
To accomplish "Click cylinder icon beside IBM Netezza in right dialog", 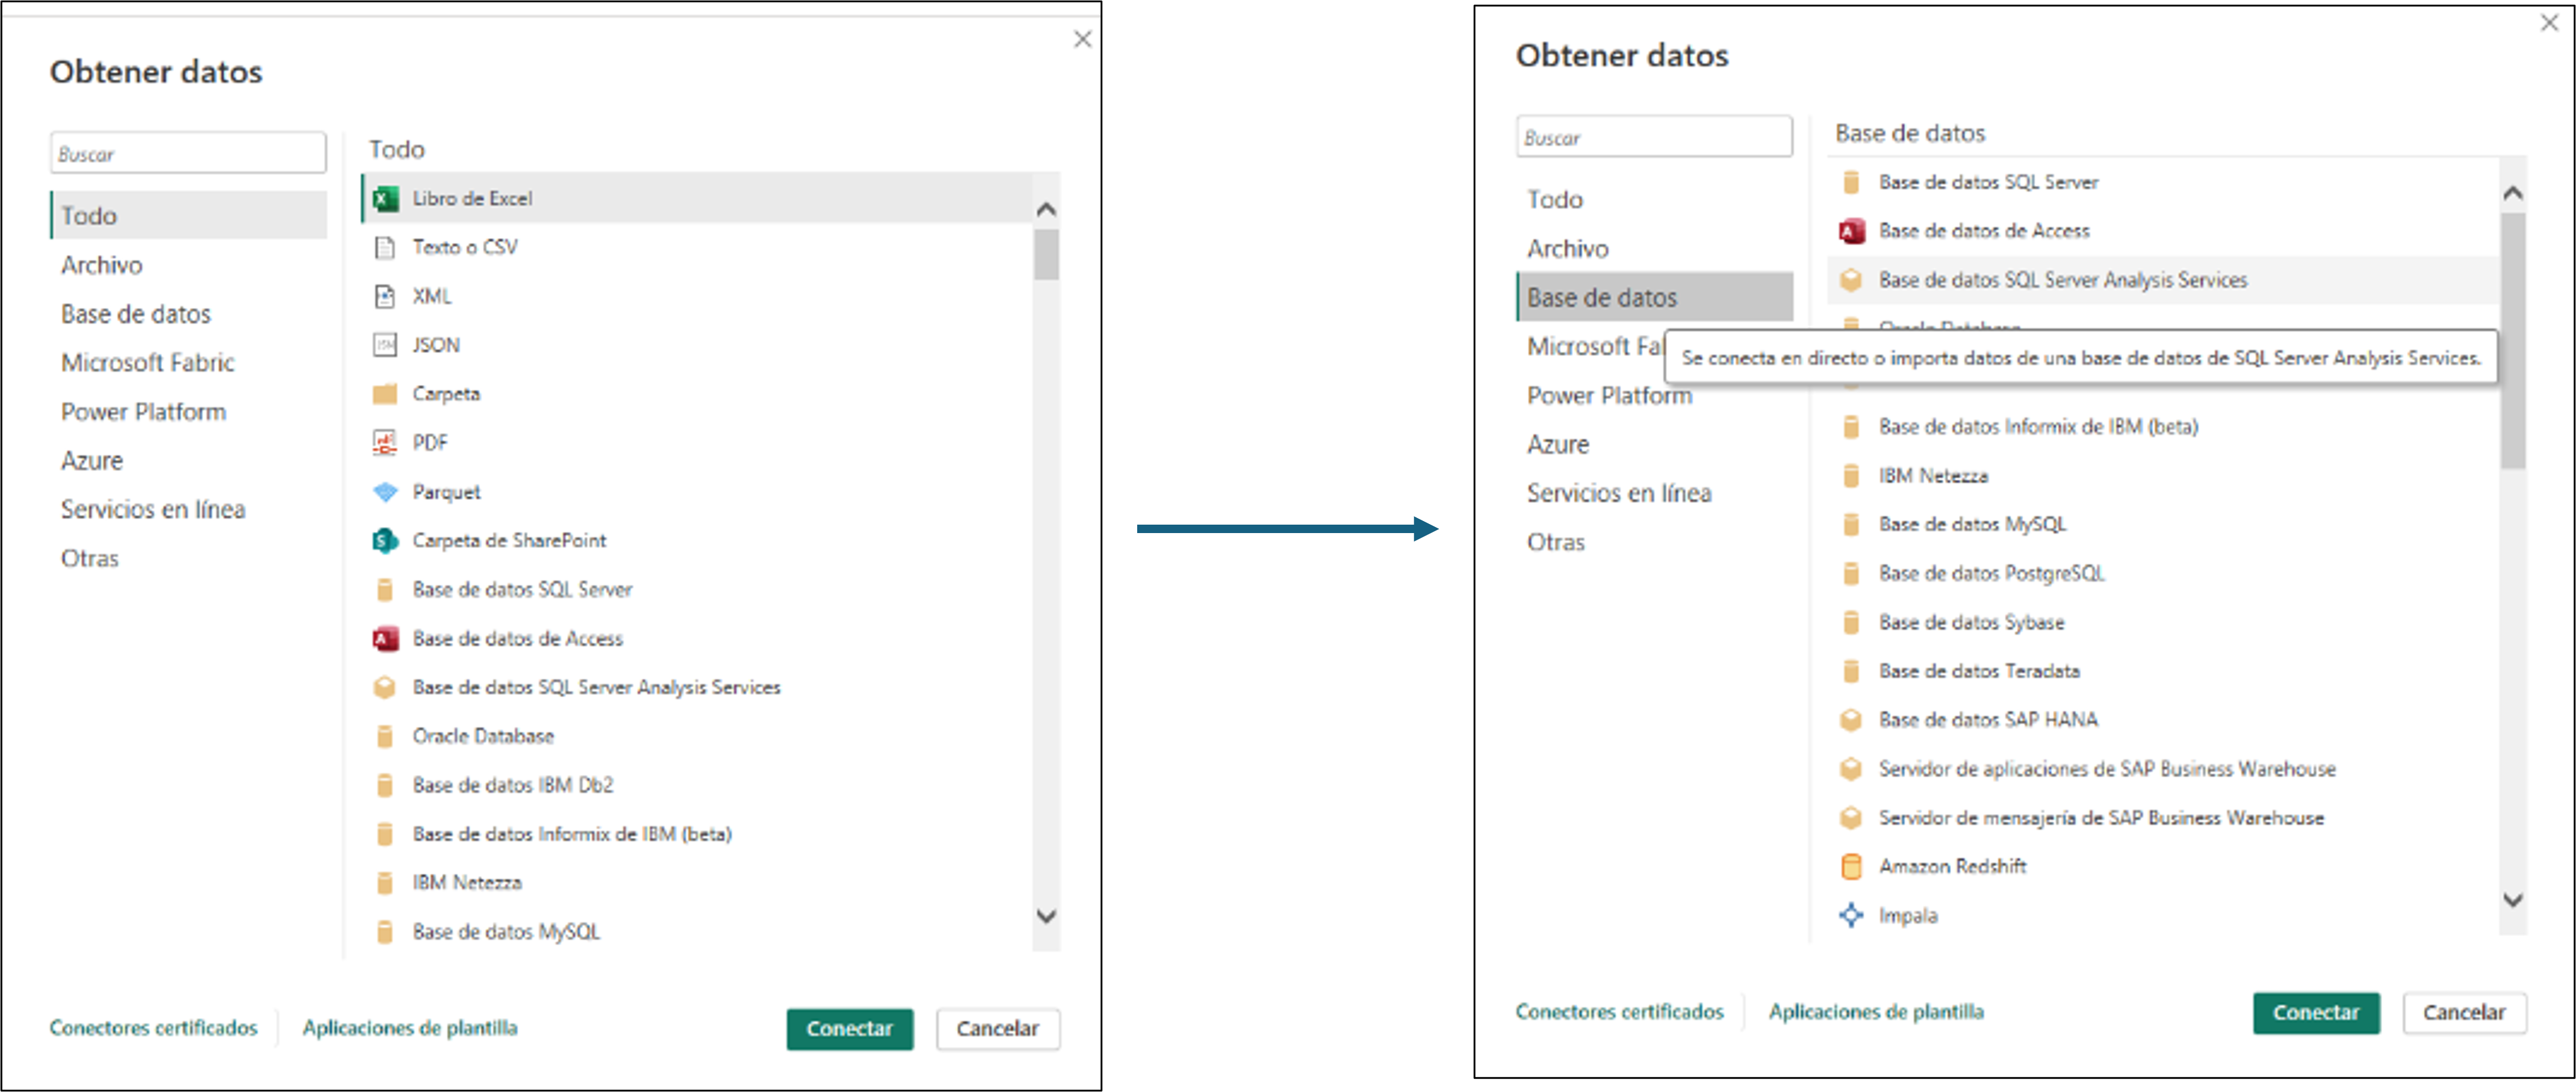I will click(1851, 475).
